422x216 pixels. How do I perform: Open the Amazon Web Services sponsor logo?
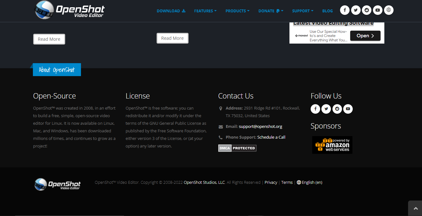[x=332, y=145]
